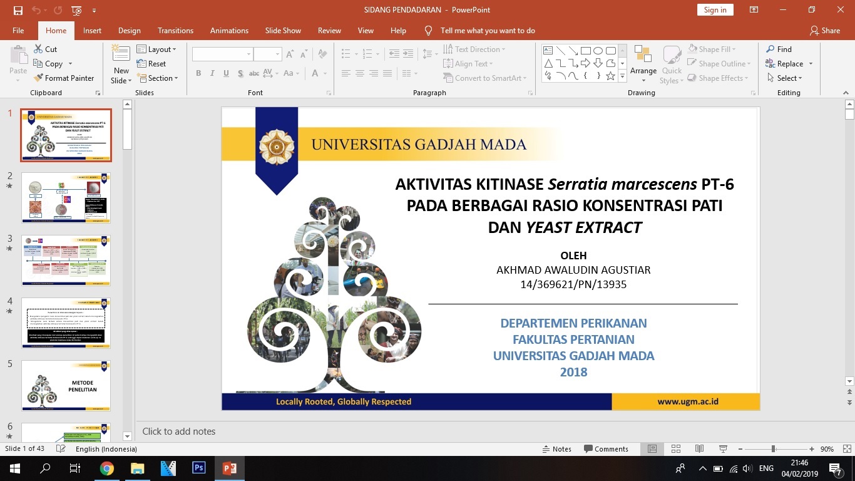Open the Shape Effects dropdown
The image size is (855, 481).
tap(718, 78)
